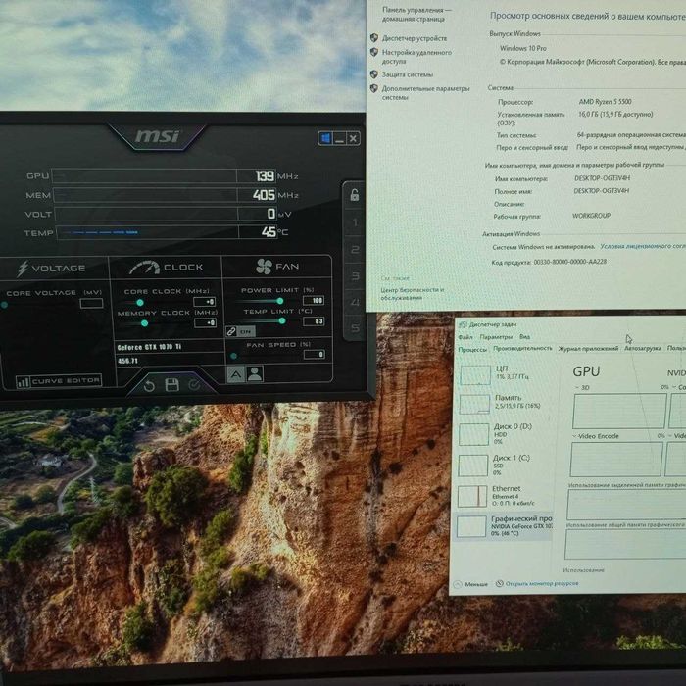Click the apply checkmark icon

194,384
